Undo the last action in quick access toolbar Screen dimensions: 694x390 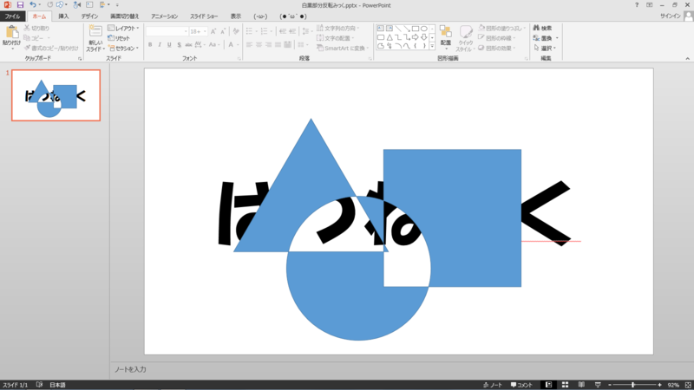point(33,5)
